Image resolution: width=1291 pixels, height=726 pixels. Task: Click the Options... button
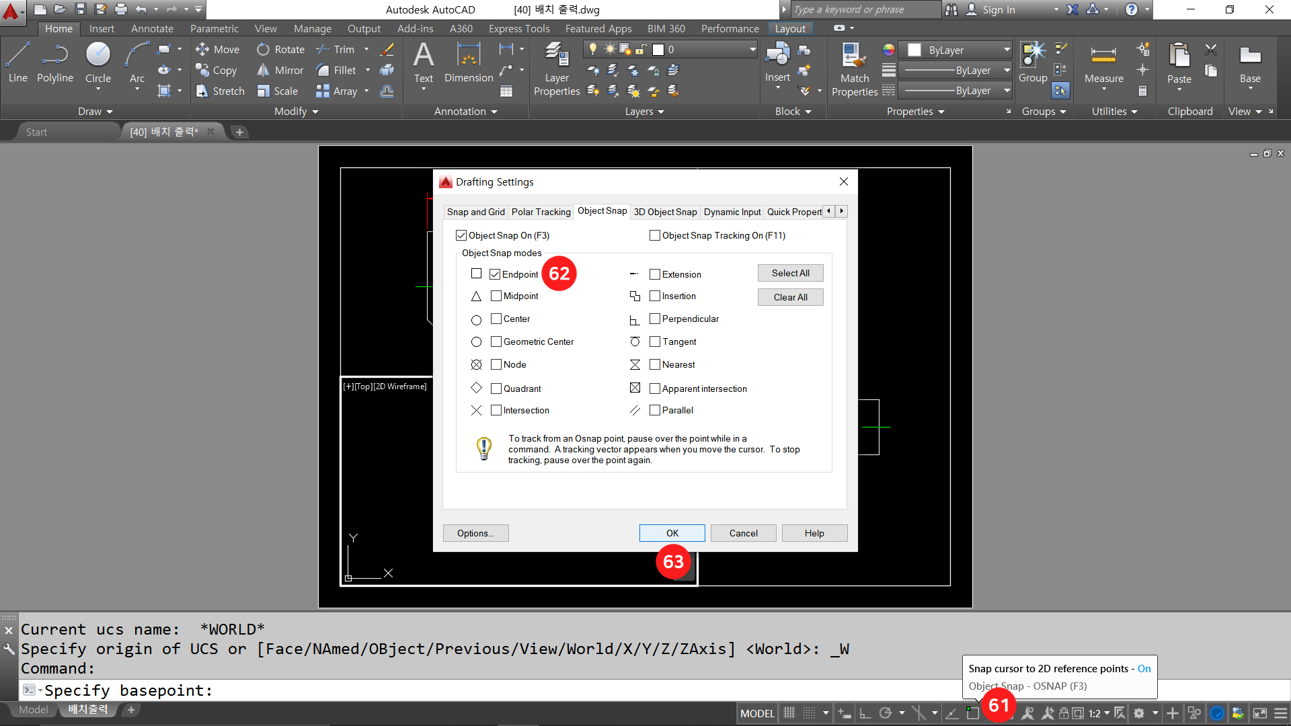click(x=475, y=533)
